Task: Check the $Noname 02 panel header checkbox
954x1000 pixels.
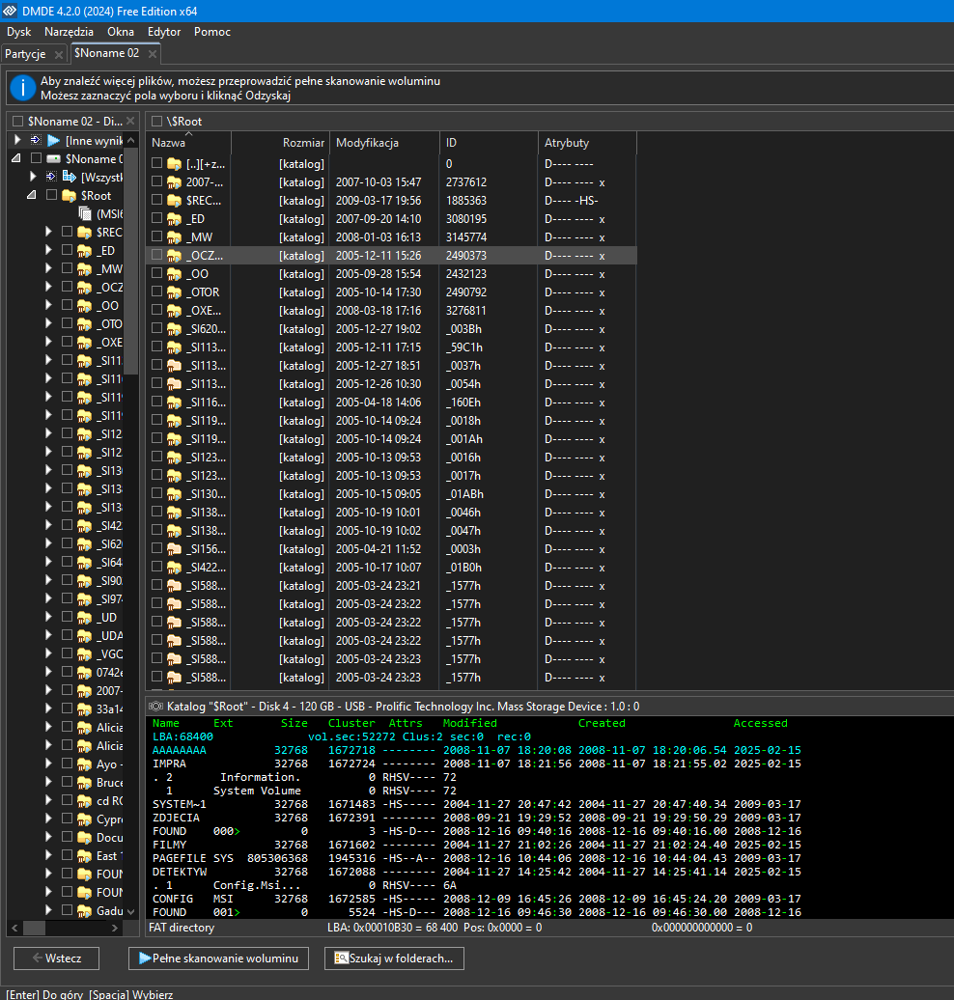Action: [x=18, y=122]
